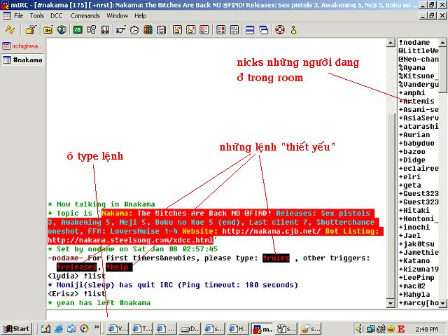Click the http://nakama.cjb.net/ website link

(271, 231)
